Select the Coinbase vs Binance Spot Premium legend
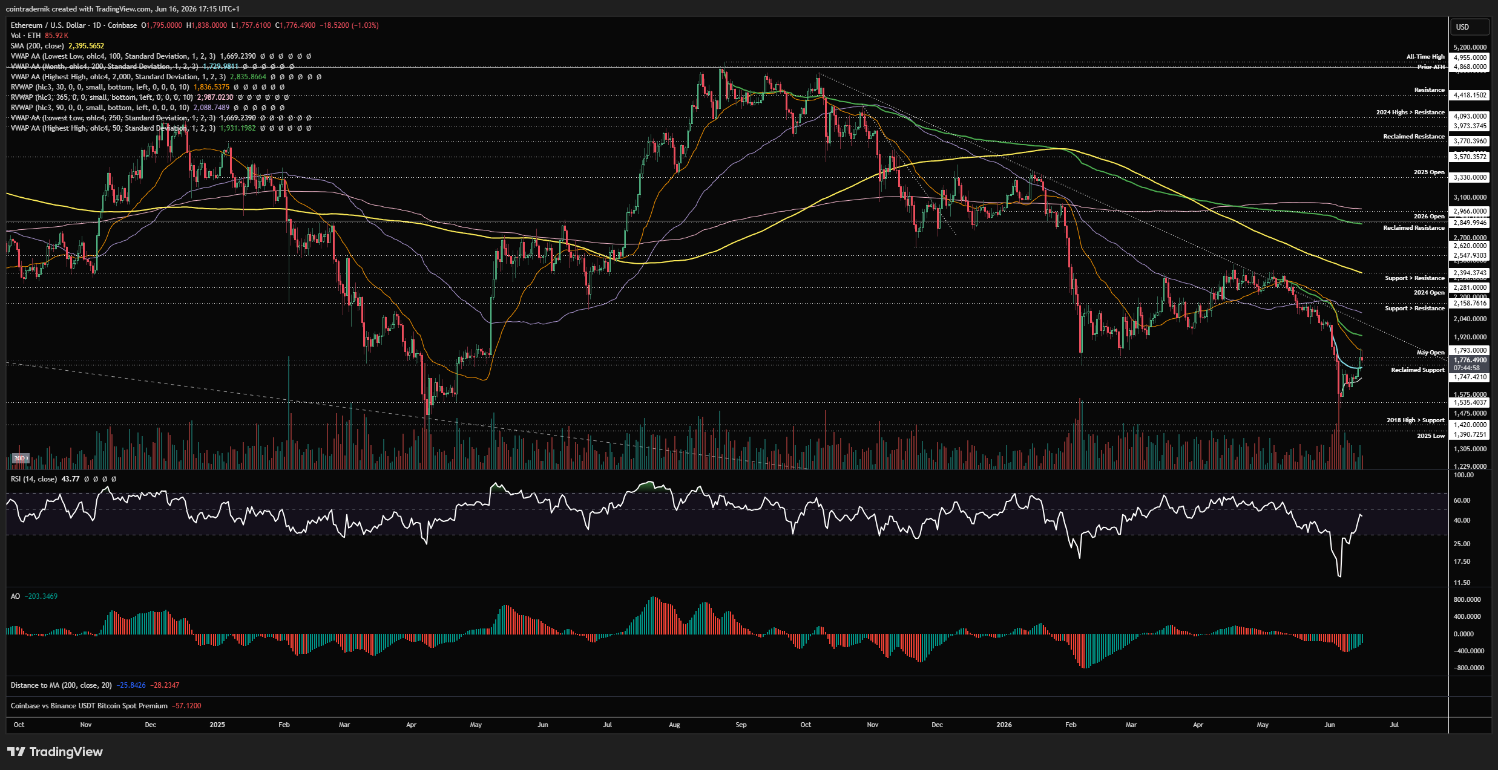The width and height of the screenshot is (1498, 770). (89, 706)
